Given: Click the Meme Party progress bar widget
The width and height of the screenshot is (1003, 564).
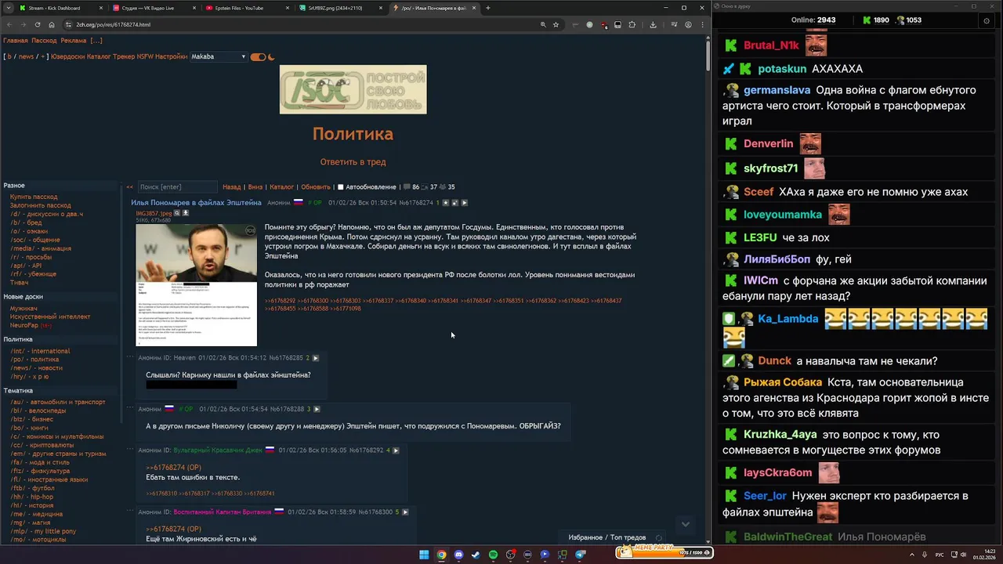Looking at the screenshot, I should 664,551.
